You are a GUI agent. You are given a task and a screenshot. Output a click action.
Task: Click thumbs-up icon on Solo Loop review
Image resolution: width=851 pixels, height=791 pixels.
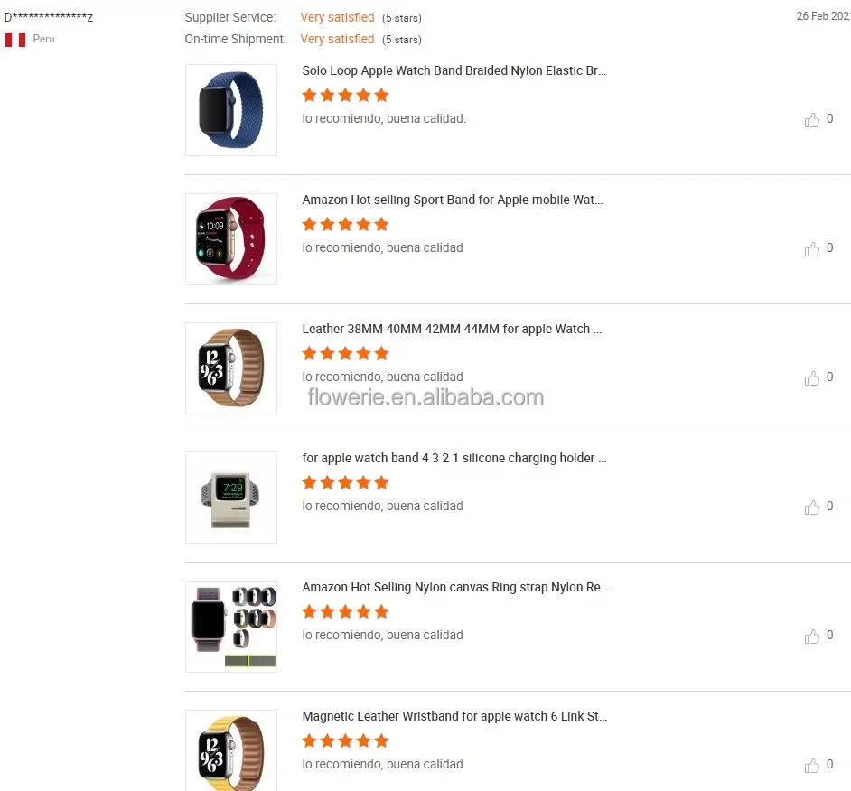click(812, 120)
